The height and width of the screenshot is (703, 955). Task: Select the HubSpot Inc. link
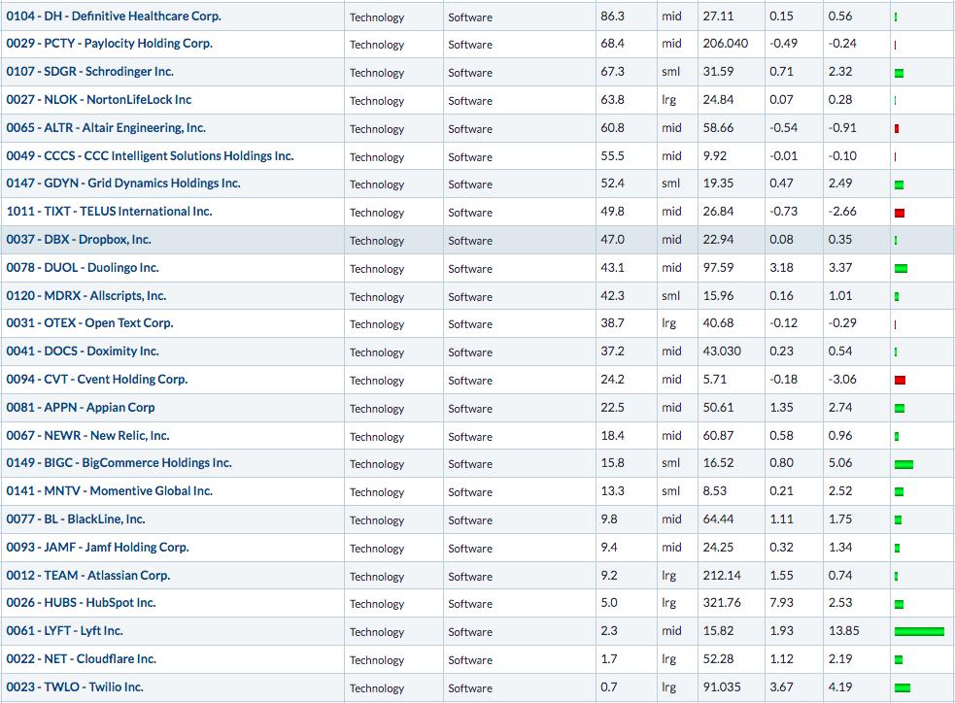tap(81, 603)
